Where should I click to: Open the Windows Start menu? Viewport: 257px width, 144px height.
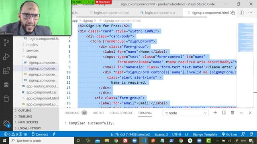tap(4, 140)
